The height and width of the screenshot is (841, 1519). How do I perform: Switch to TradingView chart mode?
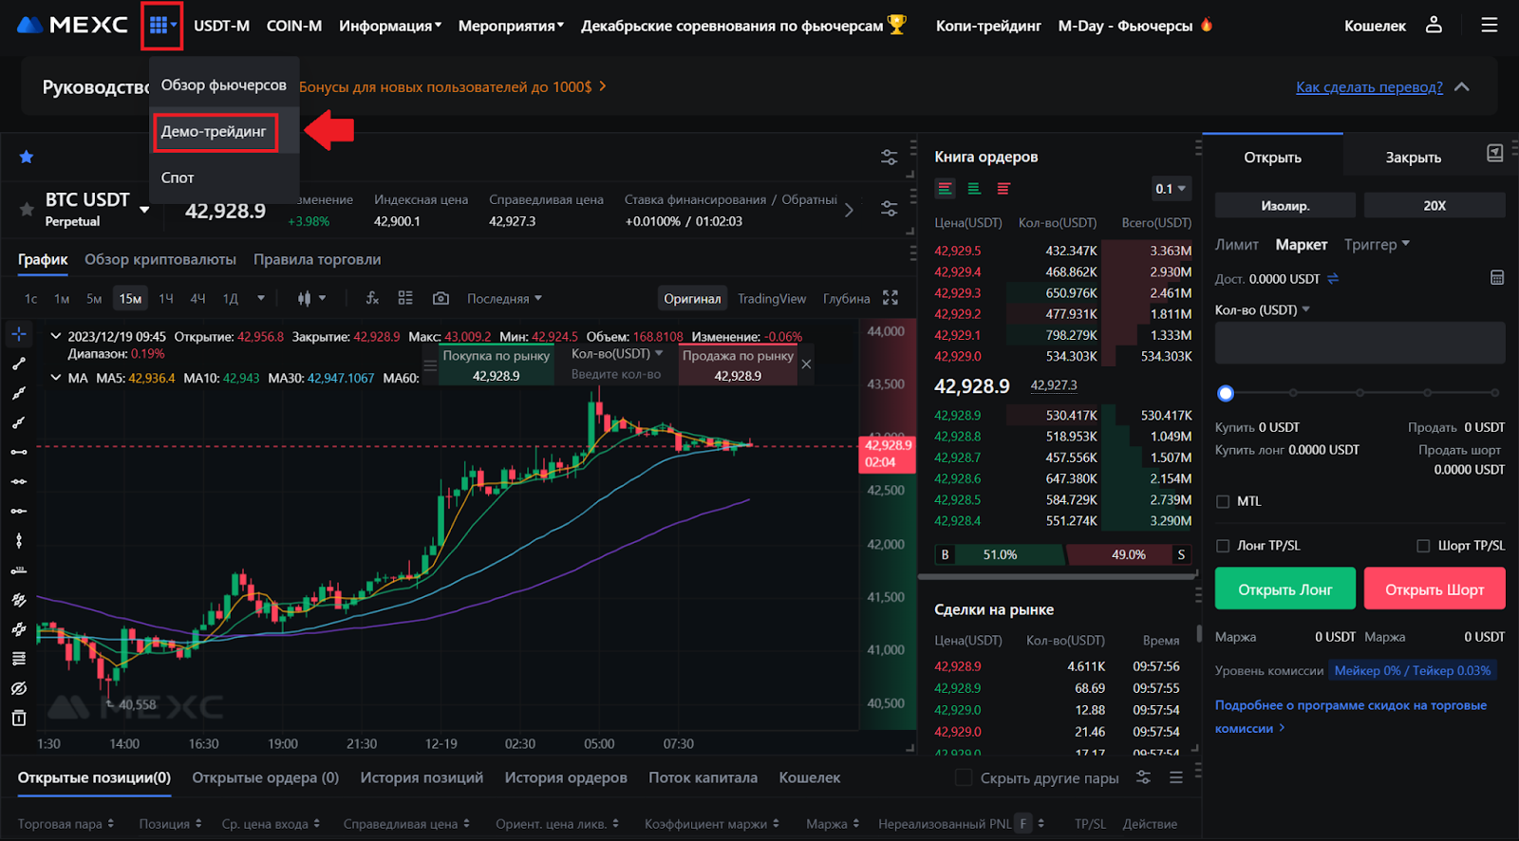pos(772,298)
